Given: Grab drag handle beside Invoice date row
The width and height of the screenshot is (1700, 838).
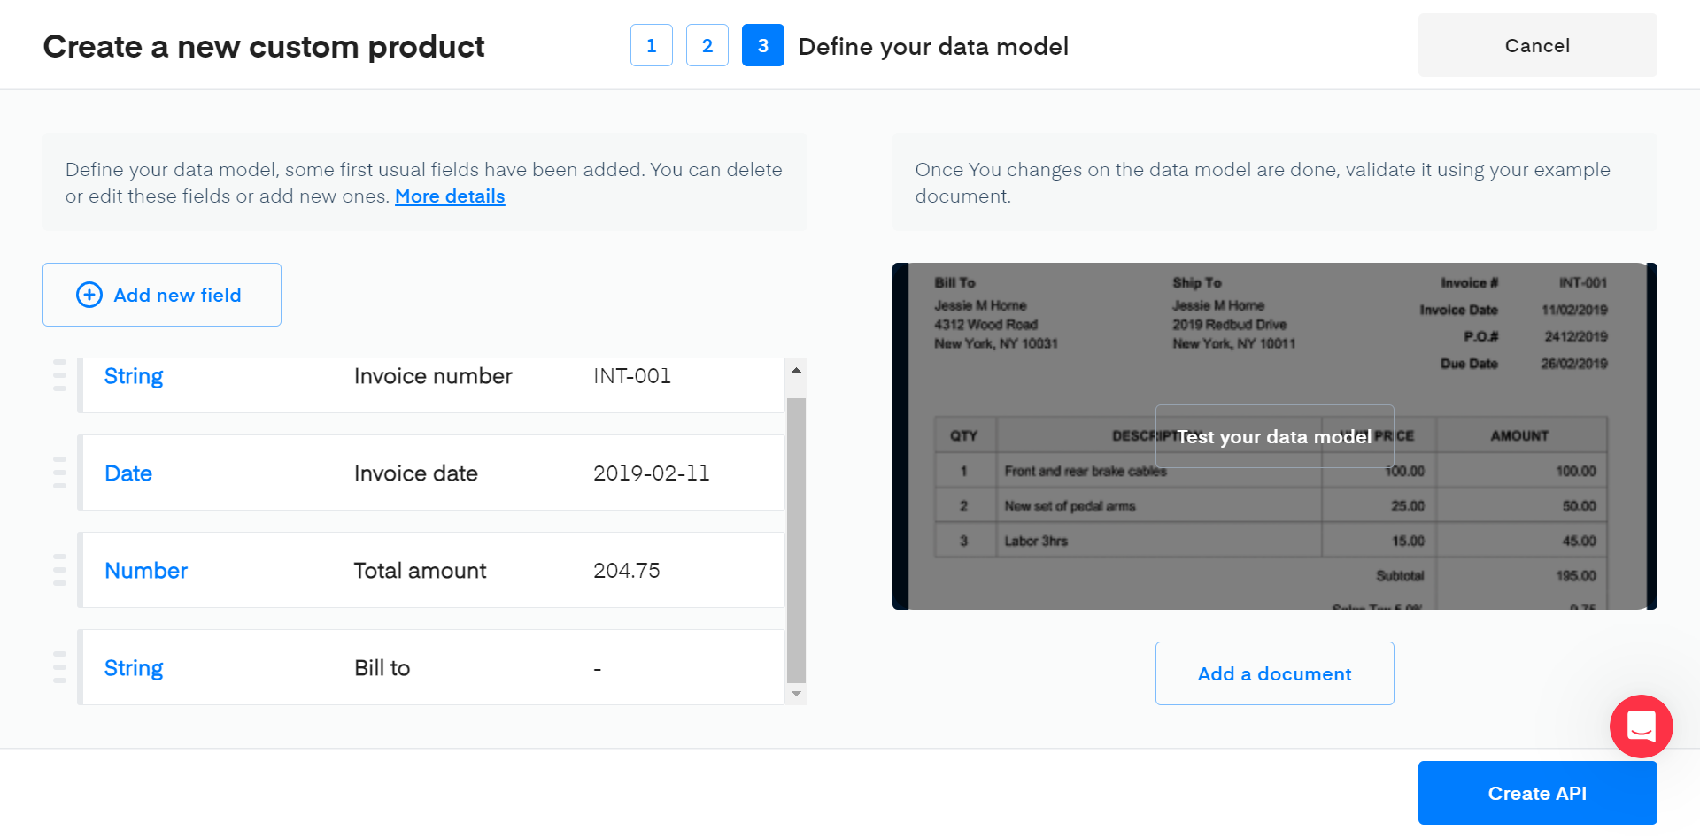Looking at the screenshot, I should click(x=59, y=473).
